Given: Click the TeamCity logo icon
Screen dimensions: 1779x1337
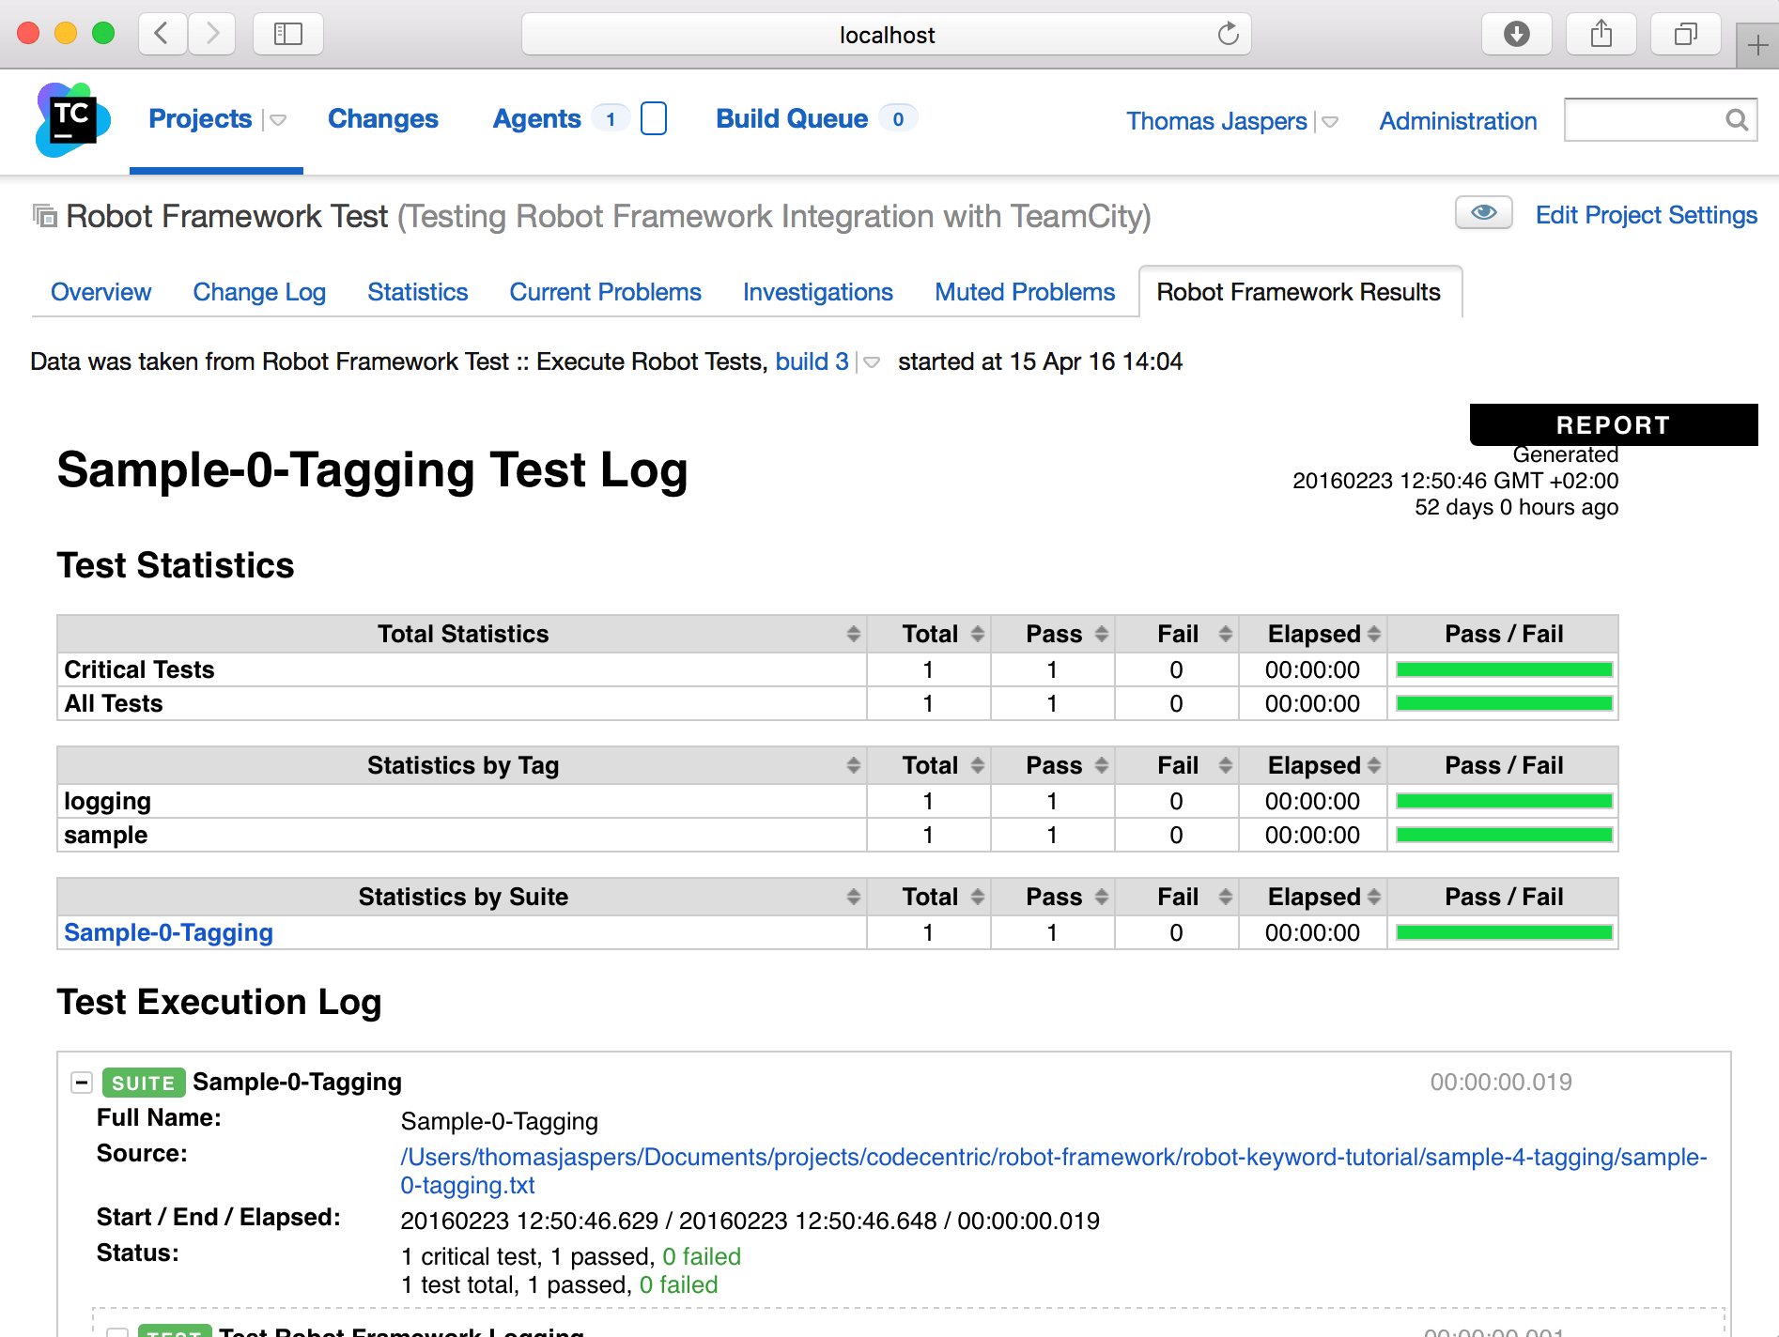Looking at the screenshot, I should pyautogui.click(x=72, y=120).
